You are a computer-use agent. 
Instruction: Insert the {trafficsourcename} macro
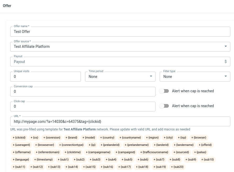(x=155, y=152)
